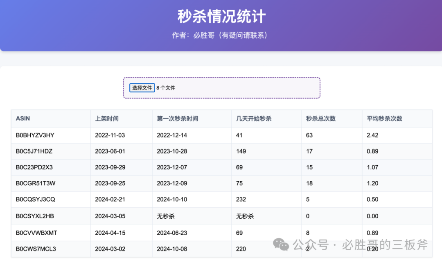Click the page title 秒杀情况统计

coord(221,16)
